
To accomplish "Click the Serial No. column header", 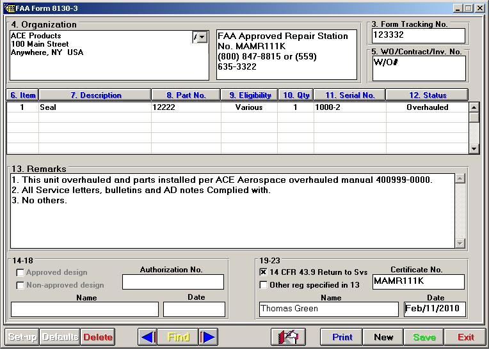I will coord(349,95).
